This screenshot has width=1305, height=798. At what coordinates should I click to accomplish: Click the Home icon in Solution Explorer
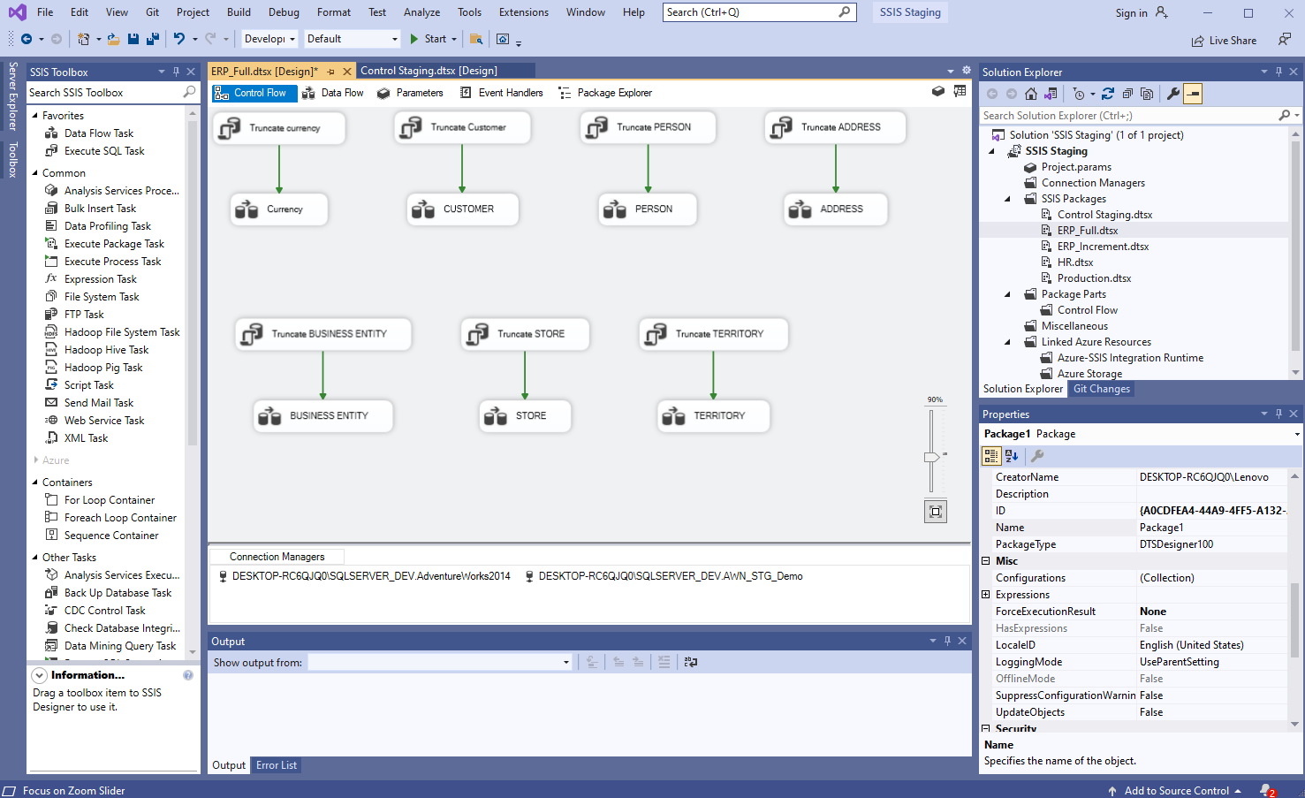pos(1030,93)
